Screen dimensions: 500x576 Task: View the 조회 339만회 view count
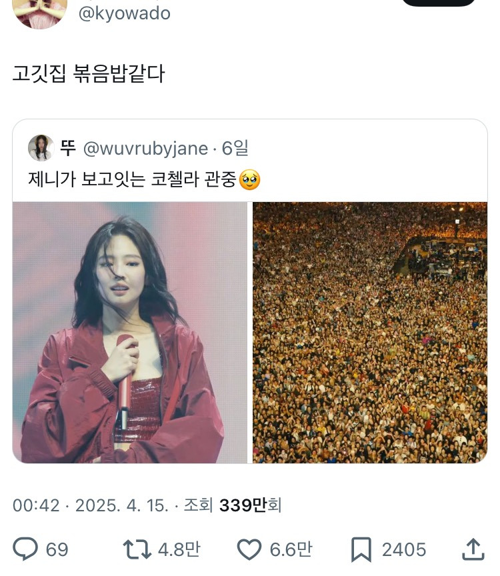[x=233, y=505]
